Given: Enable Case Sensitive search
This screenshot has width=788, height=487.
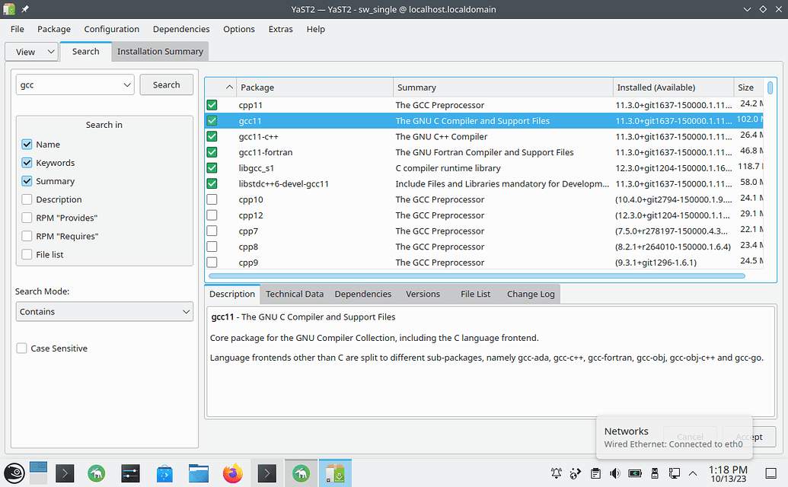Looking at the screenshot, I should (21, 349).
